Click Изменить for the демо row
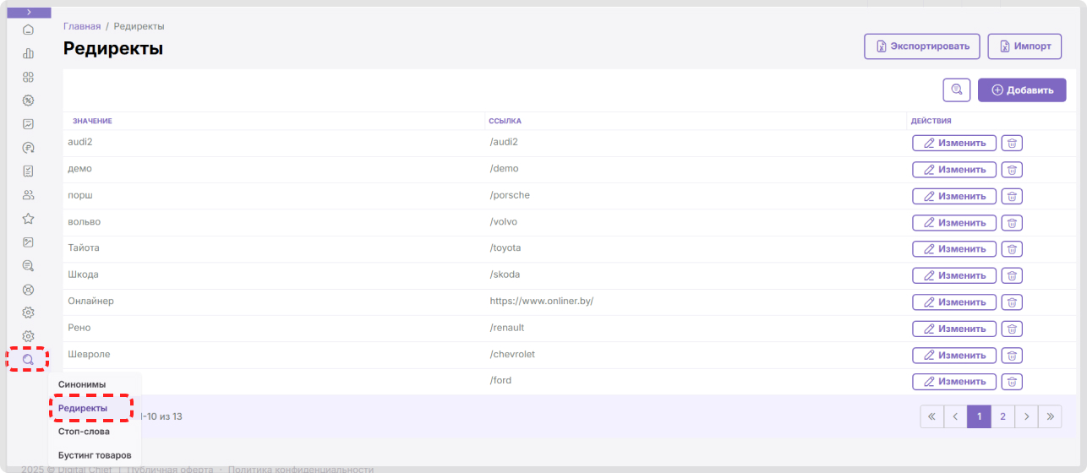1087x473 pixels. (x=954, y=170)
